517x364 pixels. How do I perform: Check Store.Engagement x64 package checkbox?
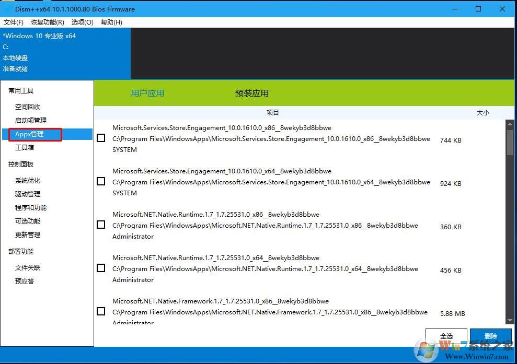click(x=101, y=181)
